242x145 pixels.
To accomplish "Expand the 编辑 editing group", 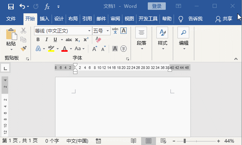I will (x=183, y=39).
